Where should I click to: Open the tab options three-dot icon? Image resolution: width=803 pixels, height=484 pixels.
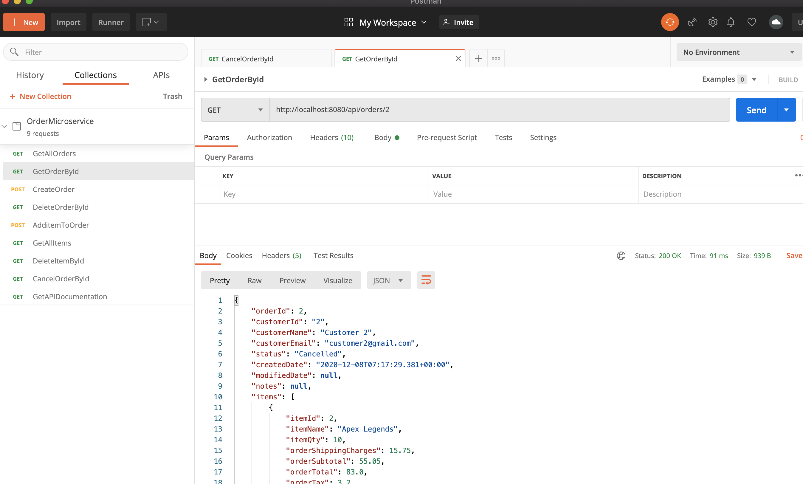pyautogui.click(x=496, y=59)
